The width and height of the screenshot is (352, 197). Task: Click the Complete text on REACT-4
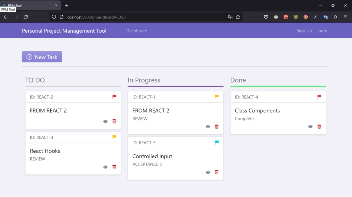244,119
